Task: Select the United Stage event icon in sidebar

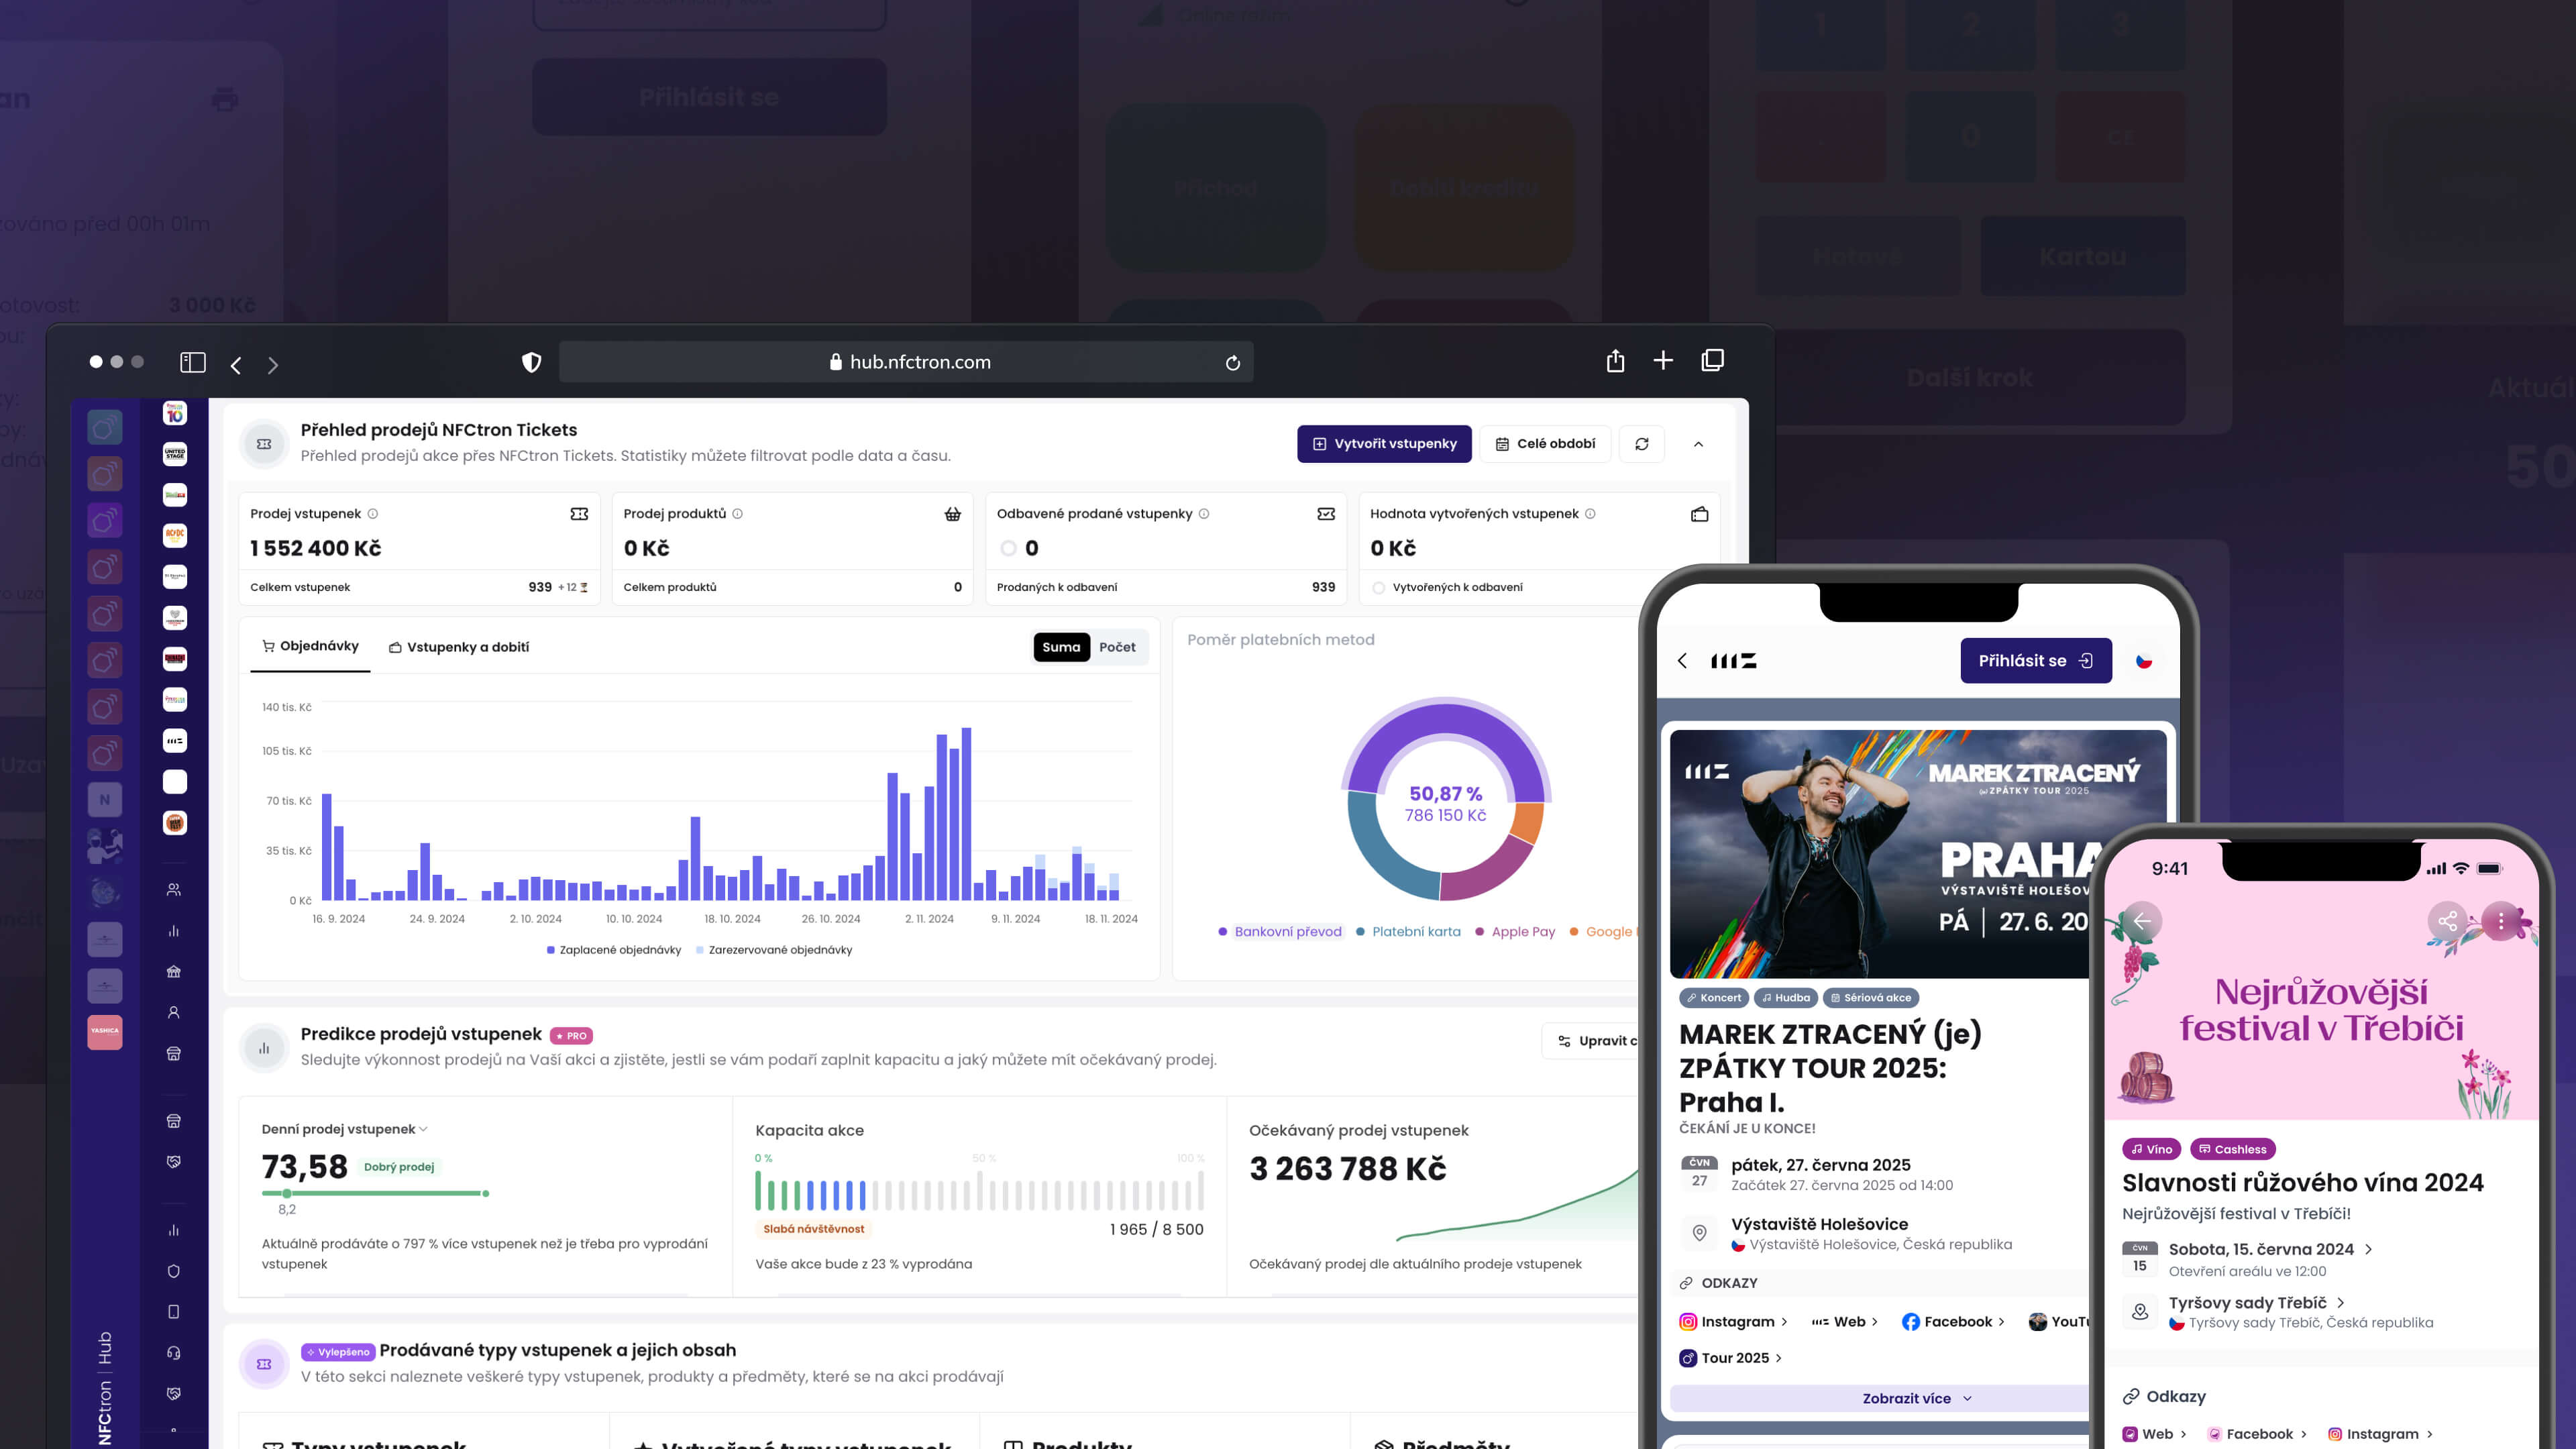Action: [175, 454]
